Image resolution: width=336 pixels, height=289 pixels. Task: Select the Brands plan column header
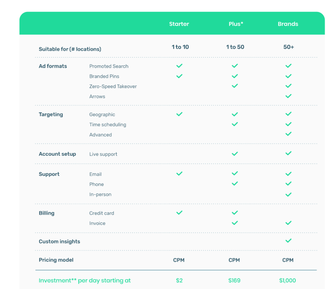tap(288, 24)
